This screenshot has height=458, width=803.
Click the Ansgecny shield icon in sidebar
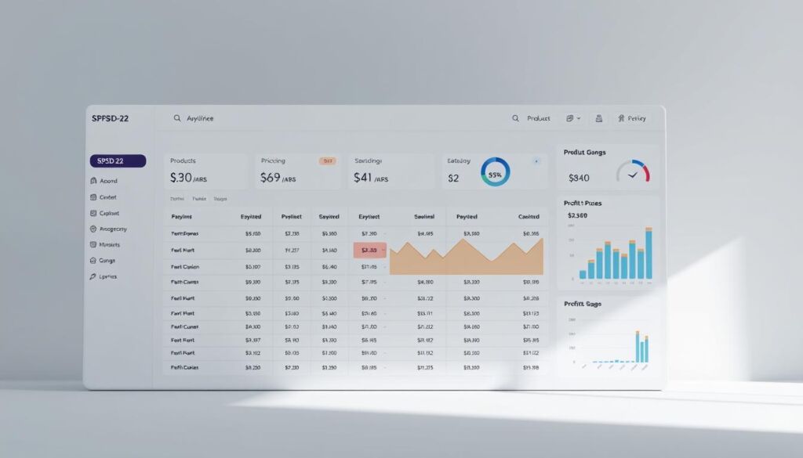pyautogui.click(x=93, y=229)
